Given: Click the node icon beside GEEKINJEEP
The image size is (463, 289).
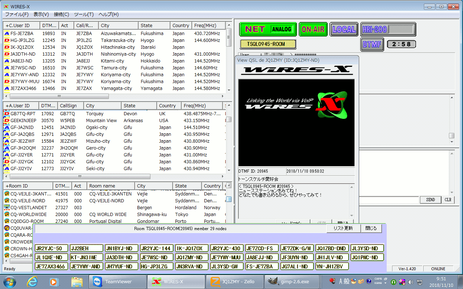Looking at the screenshot, I should (7, 121).
